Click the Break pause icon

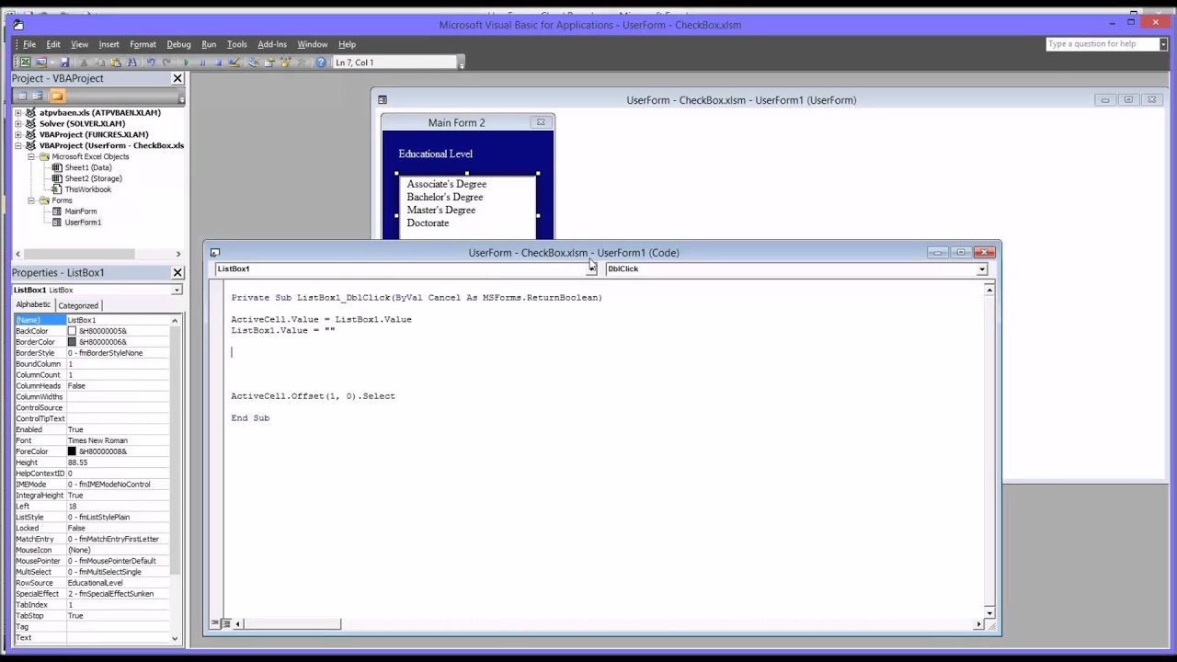click(202, 63)
